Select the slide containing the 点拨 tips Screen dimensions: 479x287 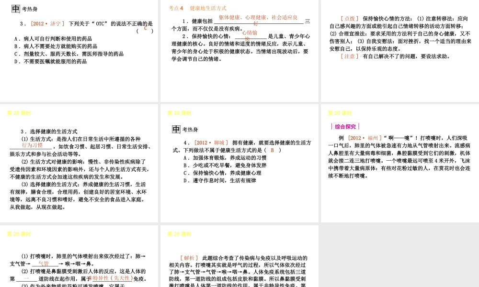[400, 51]
